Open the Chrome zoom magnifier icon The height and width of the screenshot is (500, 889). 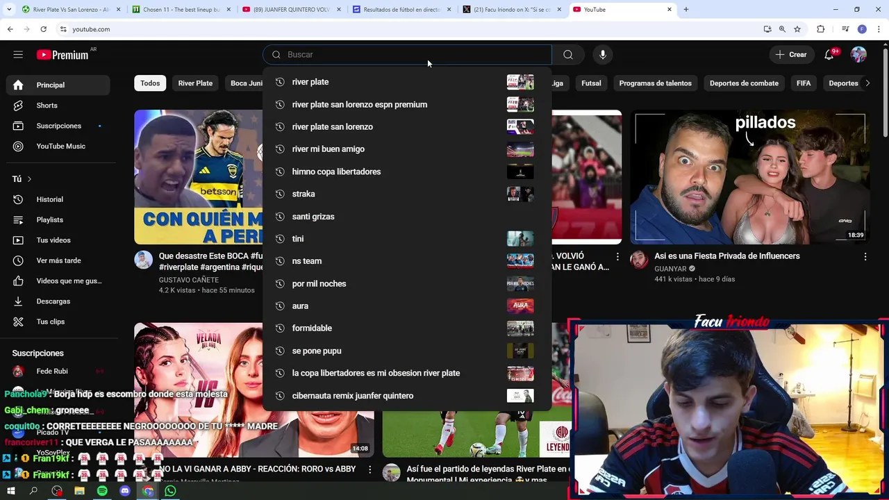point(782,29)
